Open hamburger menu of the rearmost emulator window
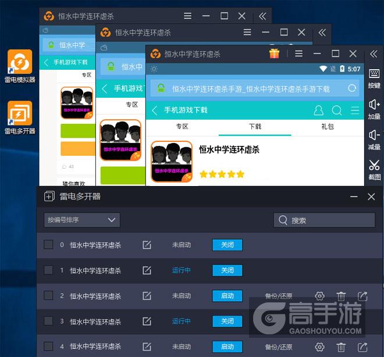 187,16
